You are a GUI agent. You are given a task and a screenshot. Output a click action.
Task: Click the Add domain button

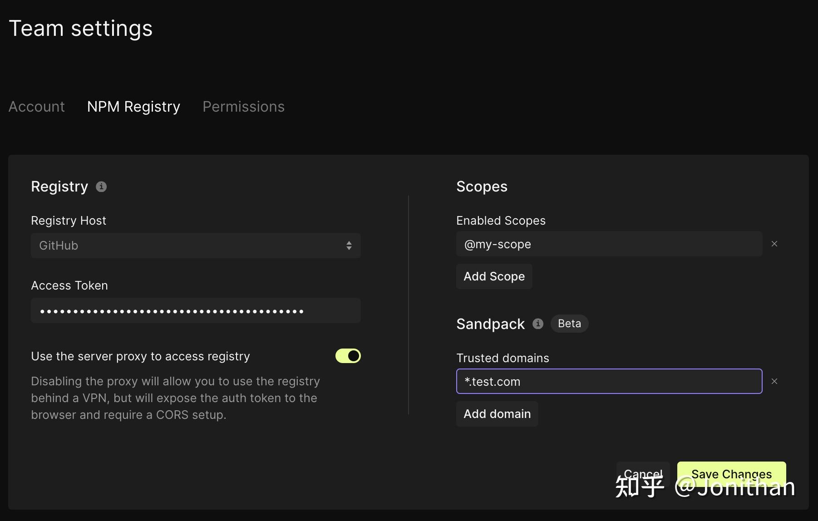pyautogui.click(x=497, y=413)
